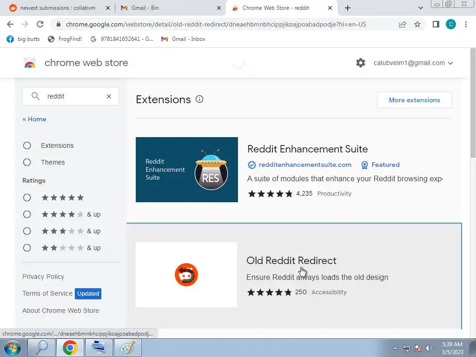Screen dimensions: 476x357
Task: Click the Chrome taskbar icon
Action: (x=70, y=348)
